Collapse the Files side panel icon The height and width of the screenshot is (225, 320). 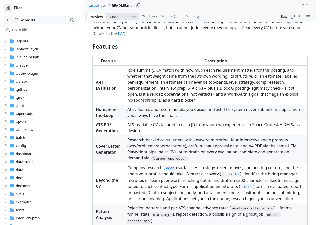(8, 8)
